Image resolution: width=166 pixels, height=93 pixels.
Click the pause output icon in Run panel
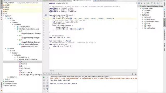click(x=44, y=83)
